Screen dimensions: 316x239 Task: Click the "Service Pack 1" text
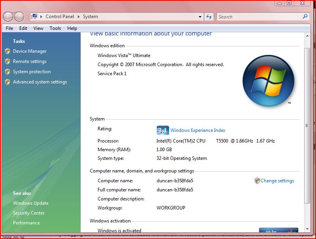112,74
